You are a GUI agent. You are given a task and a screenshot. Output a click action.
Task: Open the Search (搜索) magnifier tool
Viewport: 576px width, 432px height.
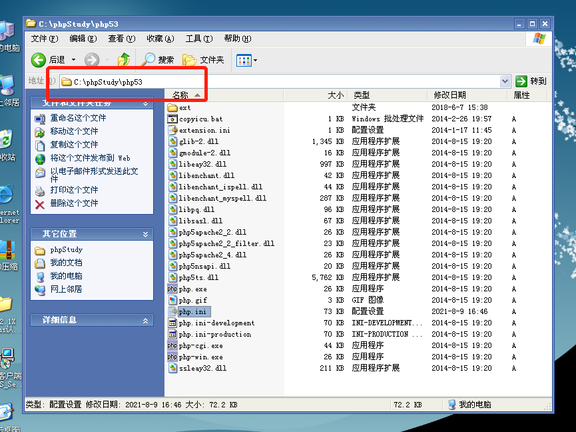[x=158, y=59]
